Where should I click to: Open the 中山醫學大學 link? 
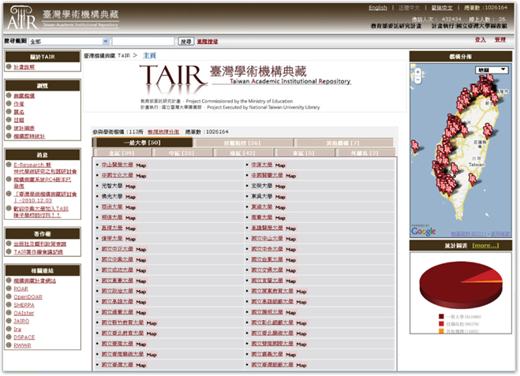point(117,165)
